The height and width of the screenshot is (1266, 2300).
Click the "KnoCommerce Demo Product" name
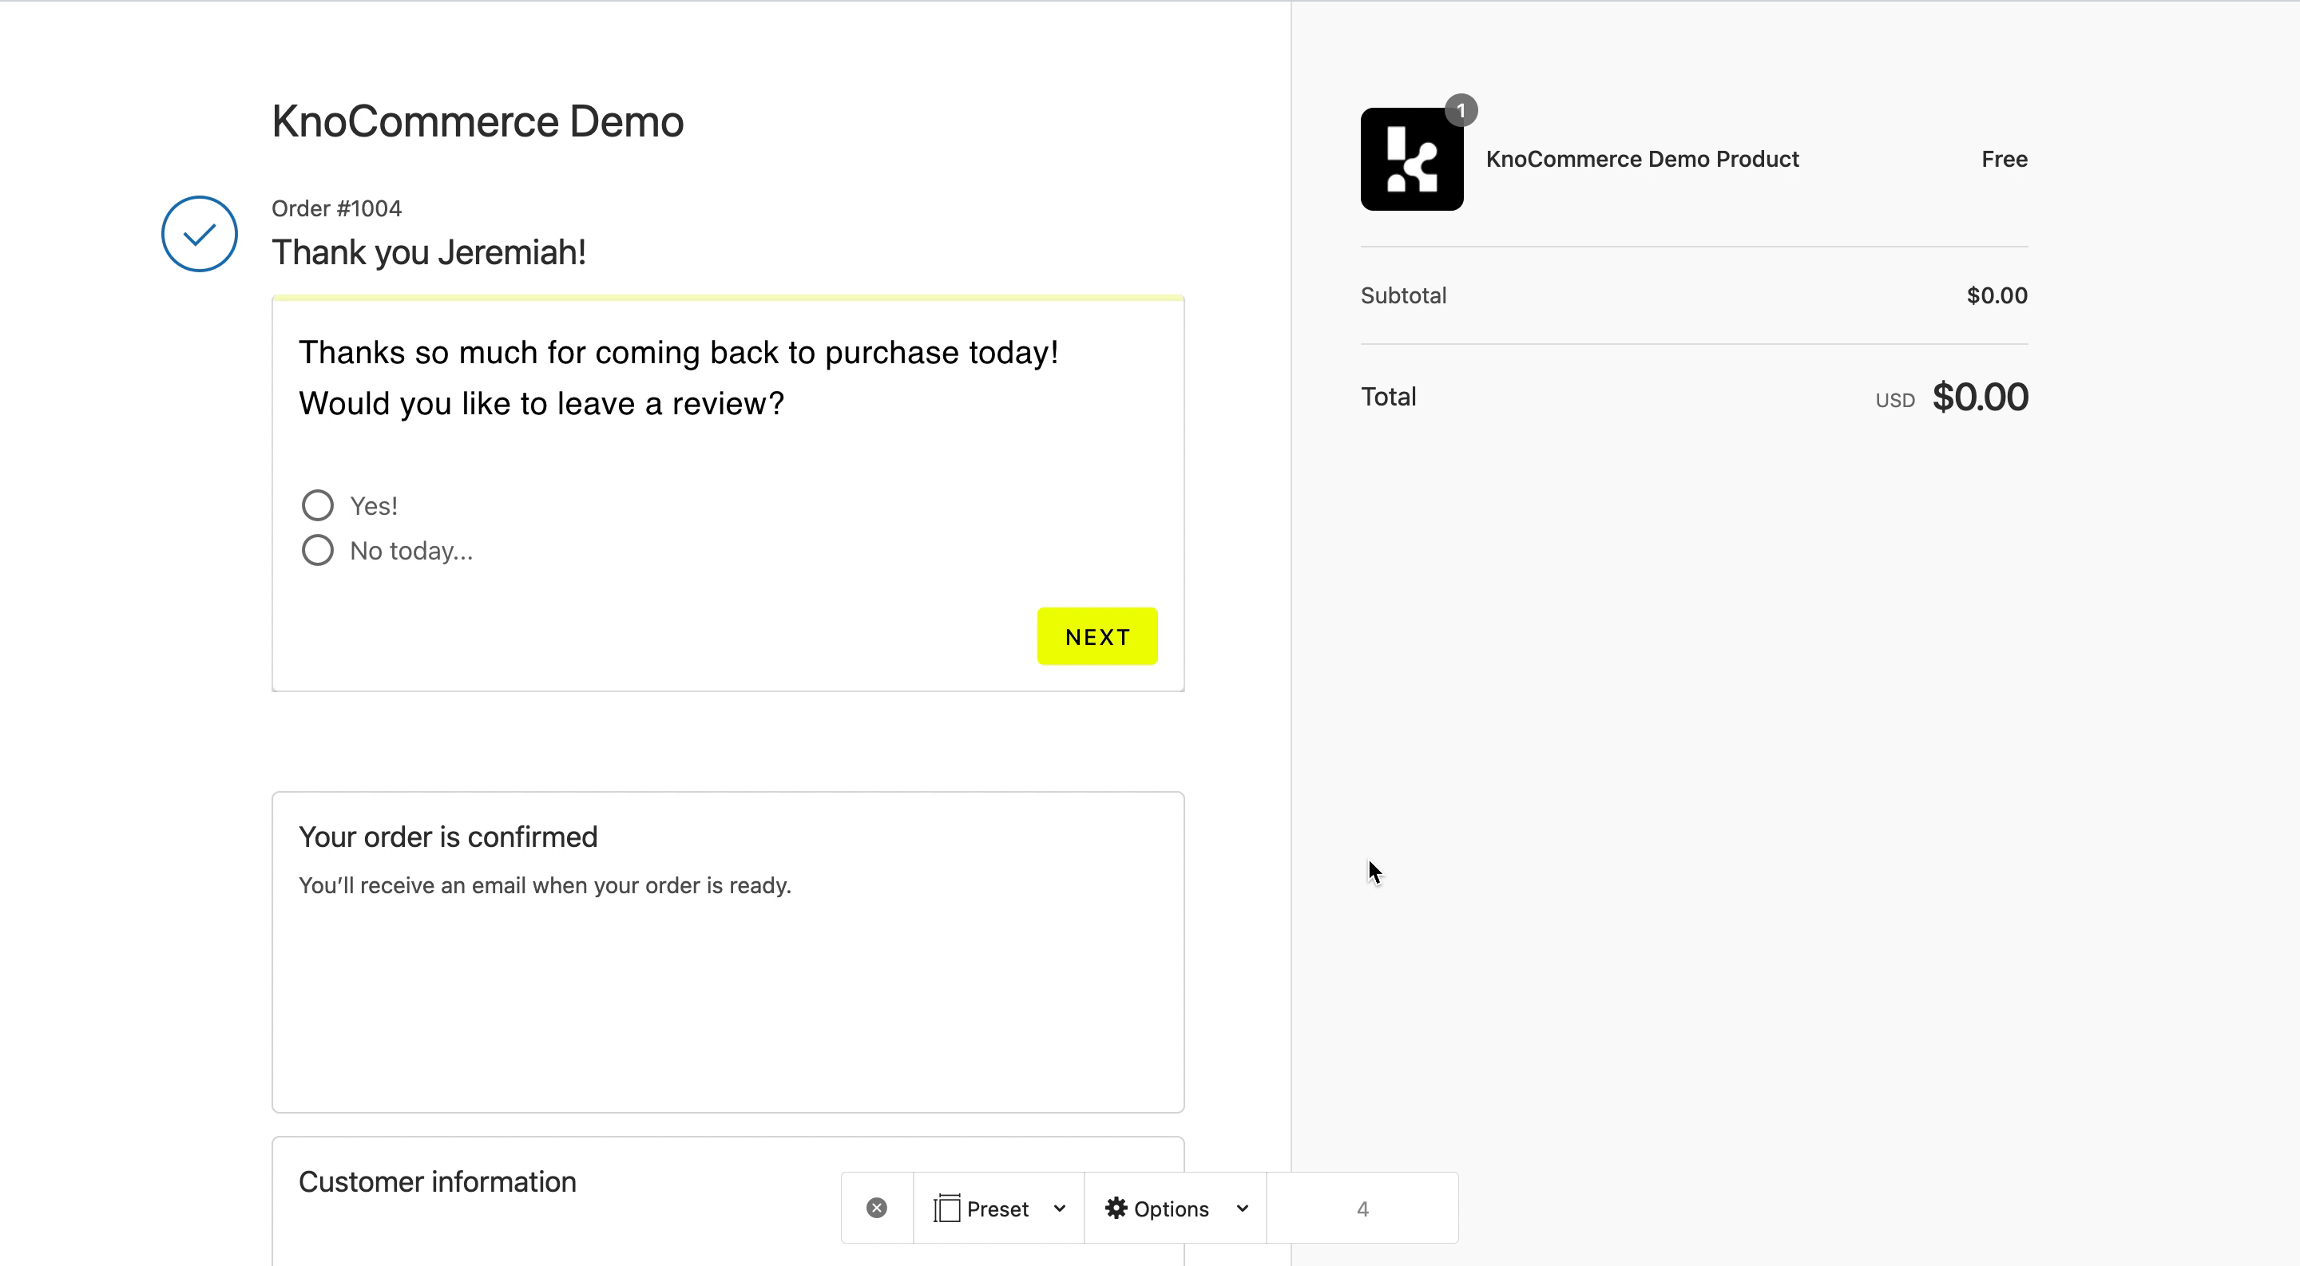[x=1642, y=159]
